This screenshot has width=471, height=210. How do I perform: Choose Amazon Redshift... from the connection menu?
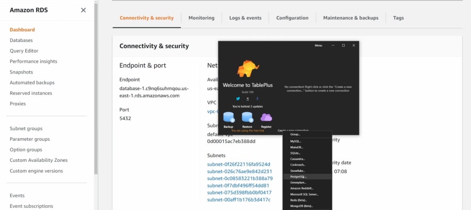point(307,189)
